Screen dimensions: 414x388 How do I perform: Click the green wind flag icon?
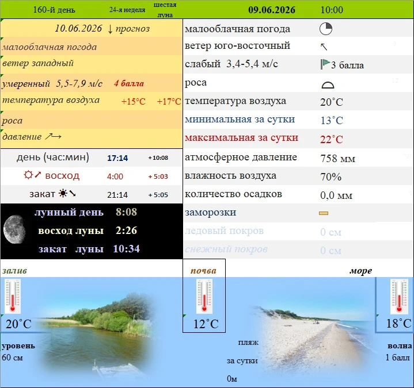[x=325, y=64]
